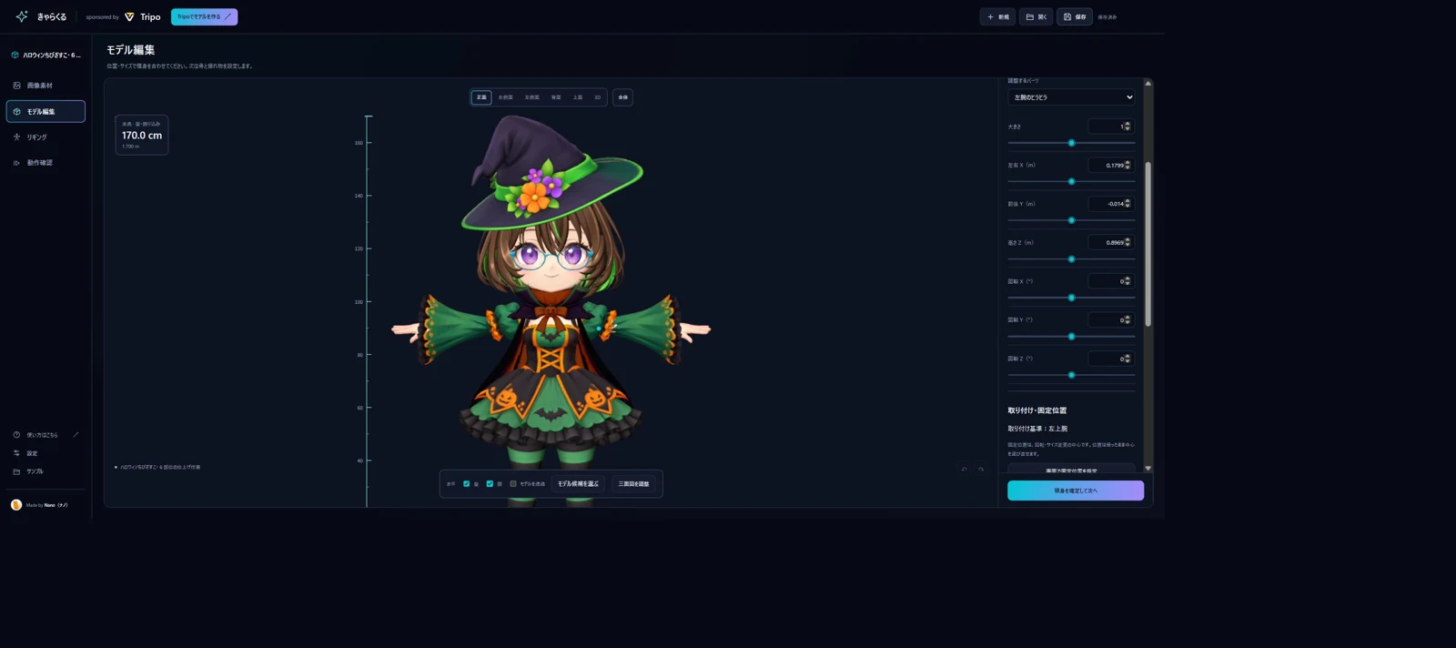Click the サンプル folder icon
This screenshot has height=648, width=1456.
pos(16,471)
